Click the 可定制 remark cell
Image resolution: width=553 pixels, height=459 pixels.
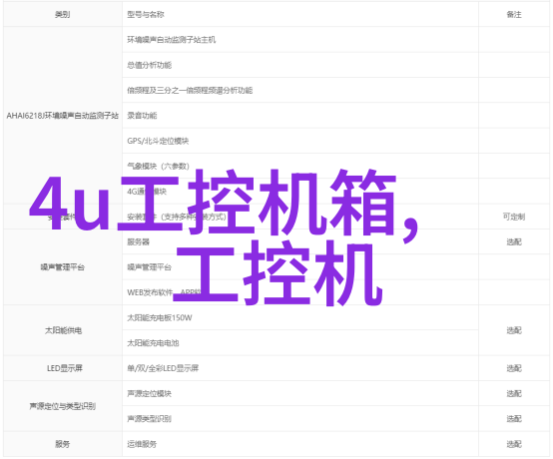(x=514, y=217)
